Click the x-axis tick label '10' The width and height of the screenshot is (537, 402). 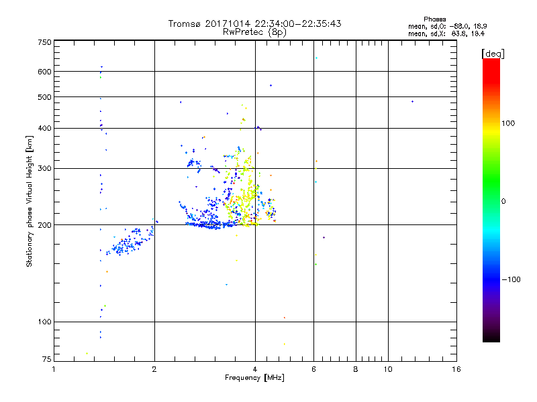(388, 369)
